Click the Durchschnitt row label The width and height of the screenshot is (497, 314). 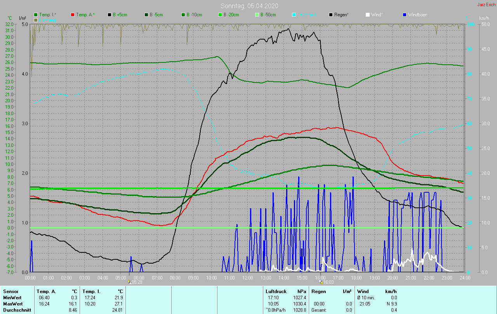pos(15,310)
